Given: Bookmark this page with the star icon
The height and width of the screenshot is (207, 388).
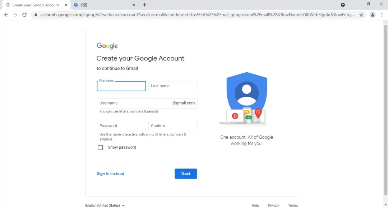Looking at the screenshot, I should click(x=361, y=15).
